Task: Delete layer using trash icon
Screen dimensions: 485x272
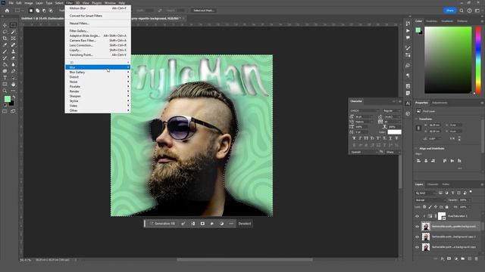Action: [477, 258]
